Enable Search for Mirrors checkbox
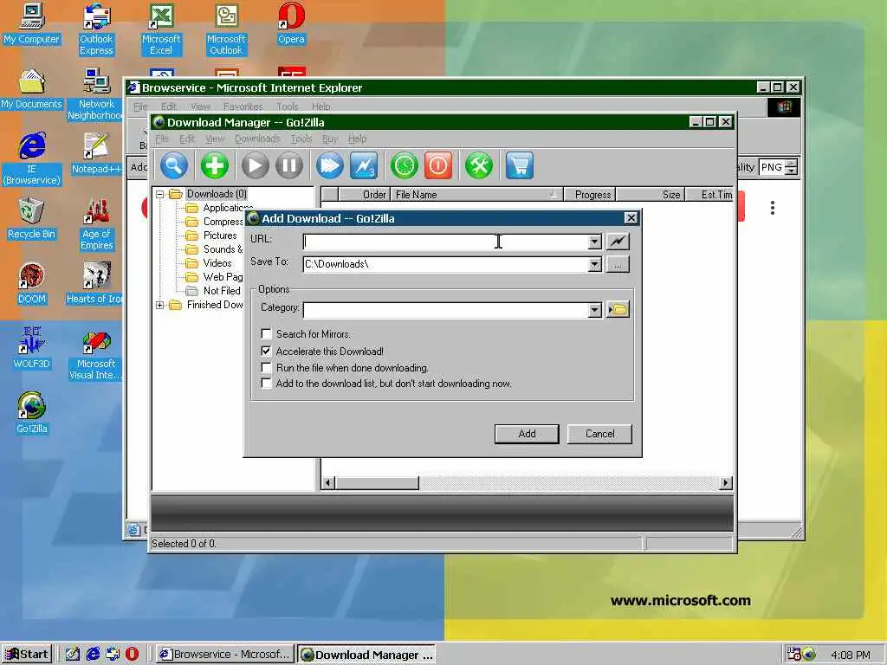 (x=266, y=333)
